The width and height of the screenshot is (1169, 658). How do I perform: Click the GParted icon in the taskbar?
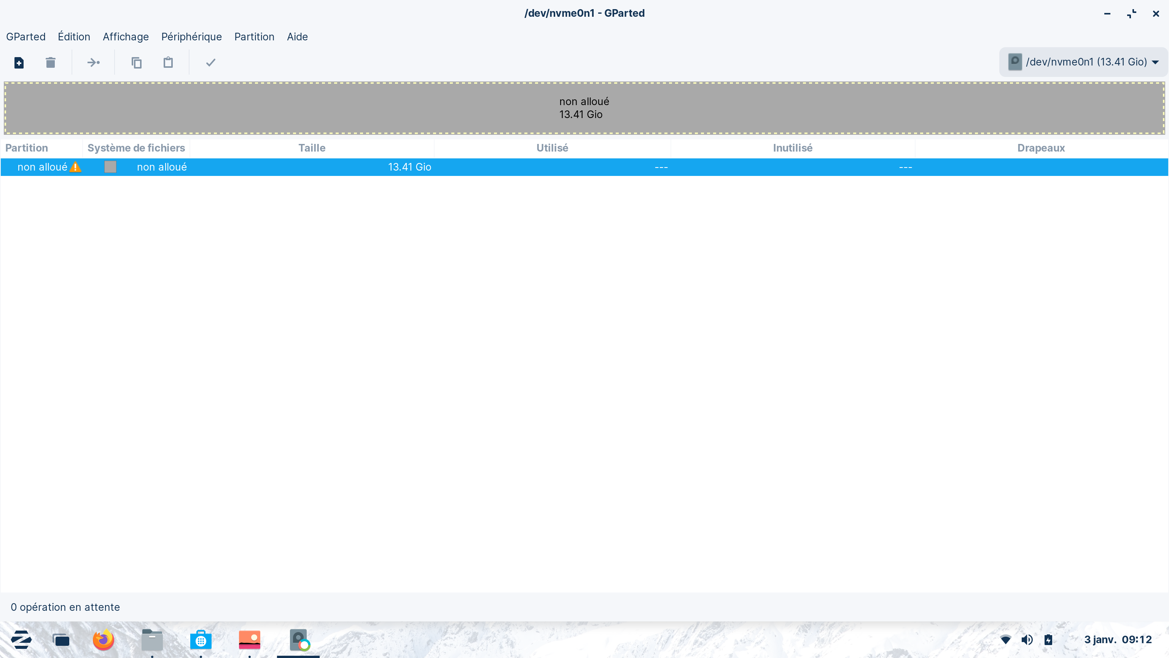click(299, 640)
